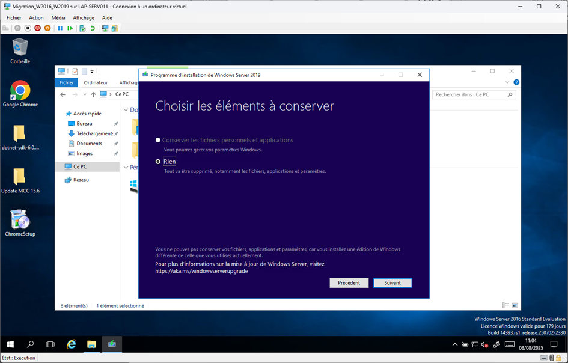
Task: Click the Share/zip toolbar icon in Hyper-V
Action: coord(115,28)
